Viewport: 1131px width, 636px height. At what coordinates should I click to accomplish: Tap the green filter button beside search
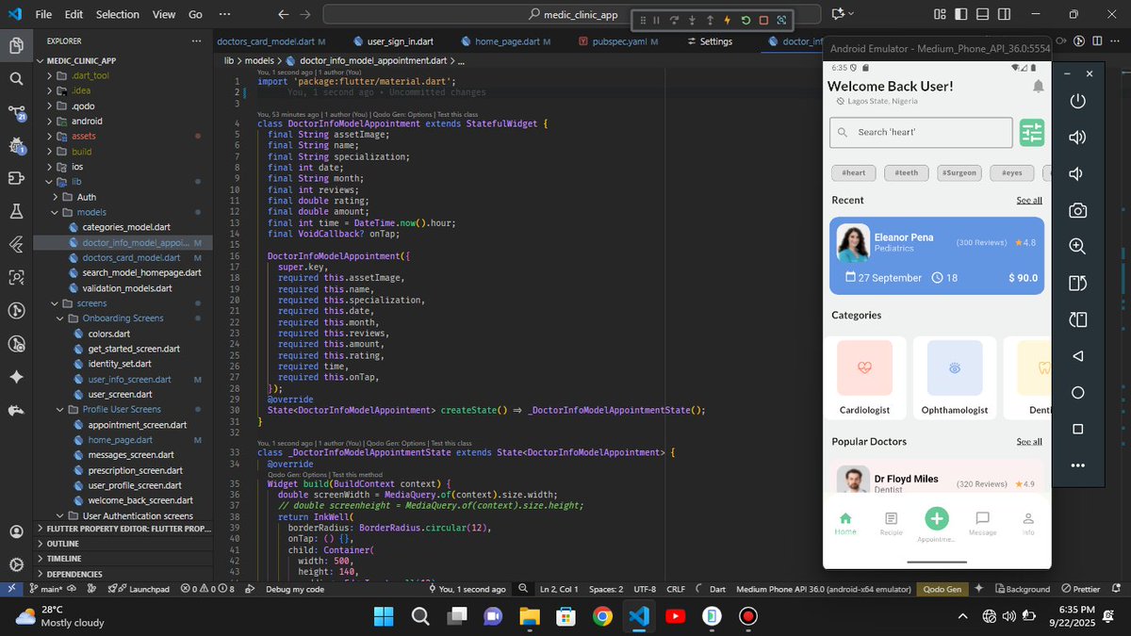point(1032,133)
